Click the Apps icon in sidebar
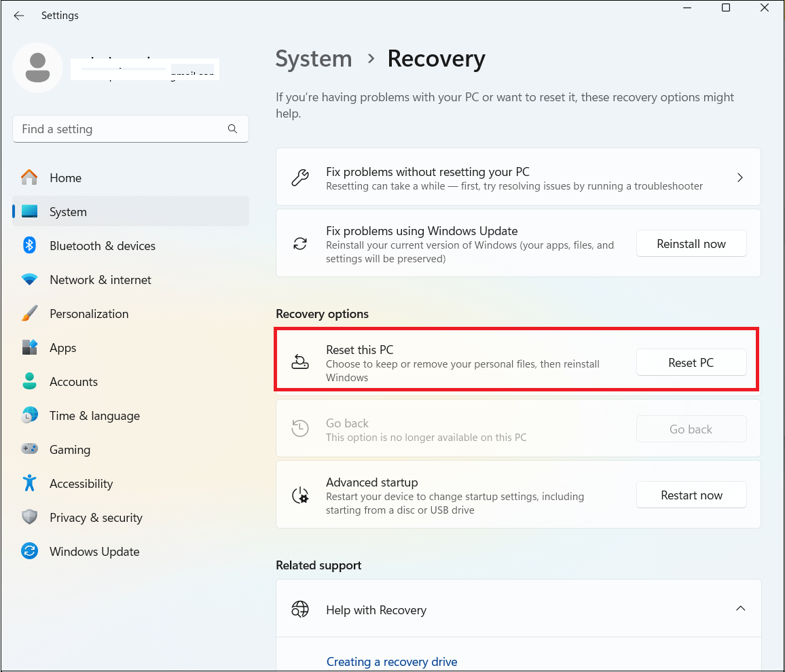The height and width of the screenshot is (672, 785). [29, 347]
